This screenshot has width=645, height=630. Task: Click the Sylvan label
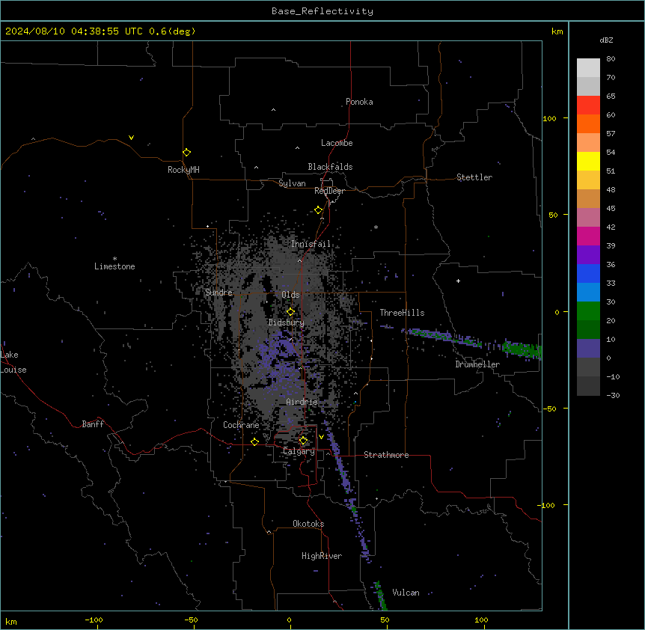click(x=292, y=183)
